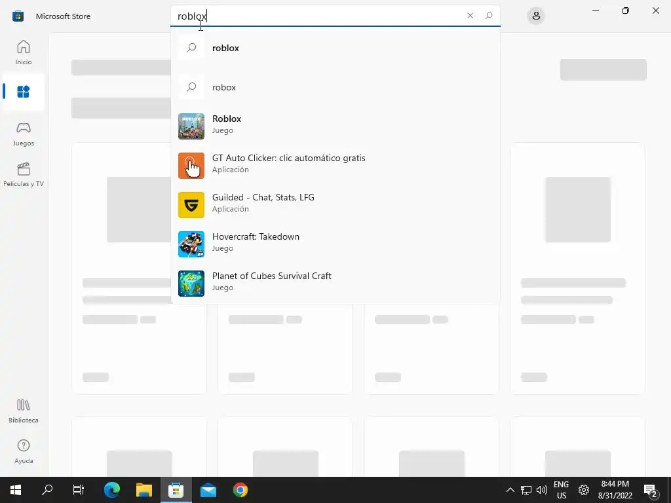The width and height of the screenshot is (671, 503).
Task: Click the magnifier search button in search box
Action: coord(489,16)
